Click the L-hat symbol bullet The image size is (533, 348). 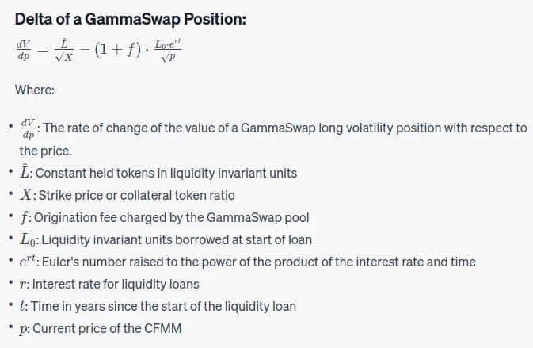25,171
